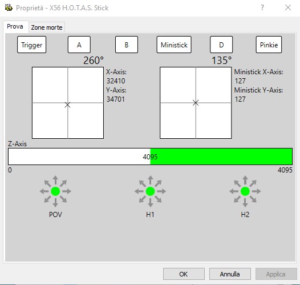Click the H1 hat center green dot

pyautogui.click(x=151, y=191)
